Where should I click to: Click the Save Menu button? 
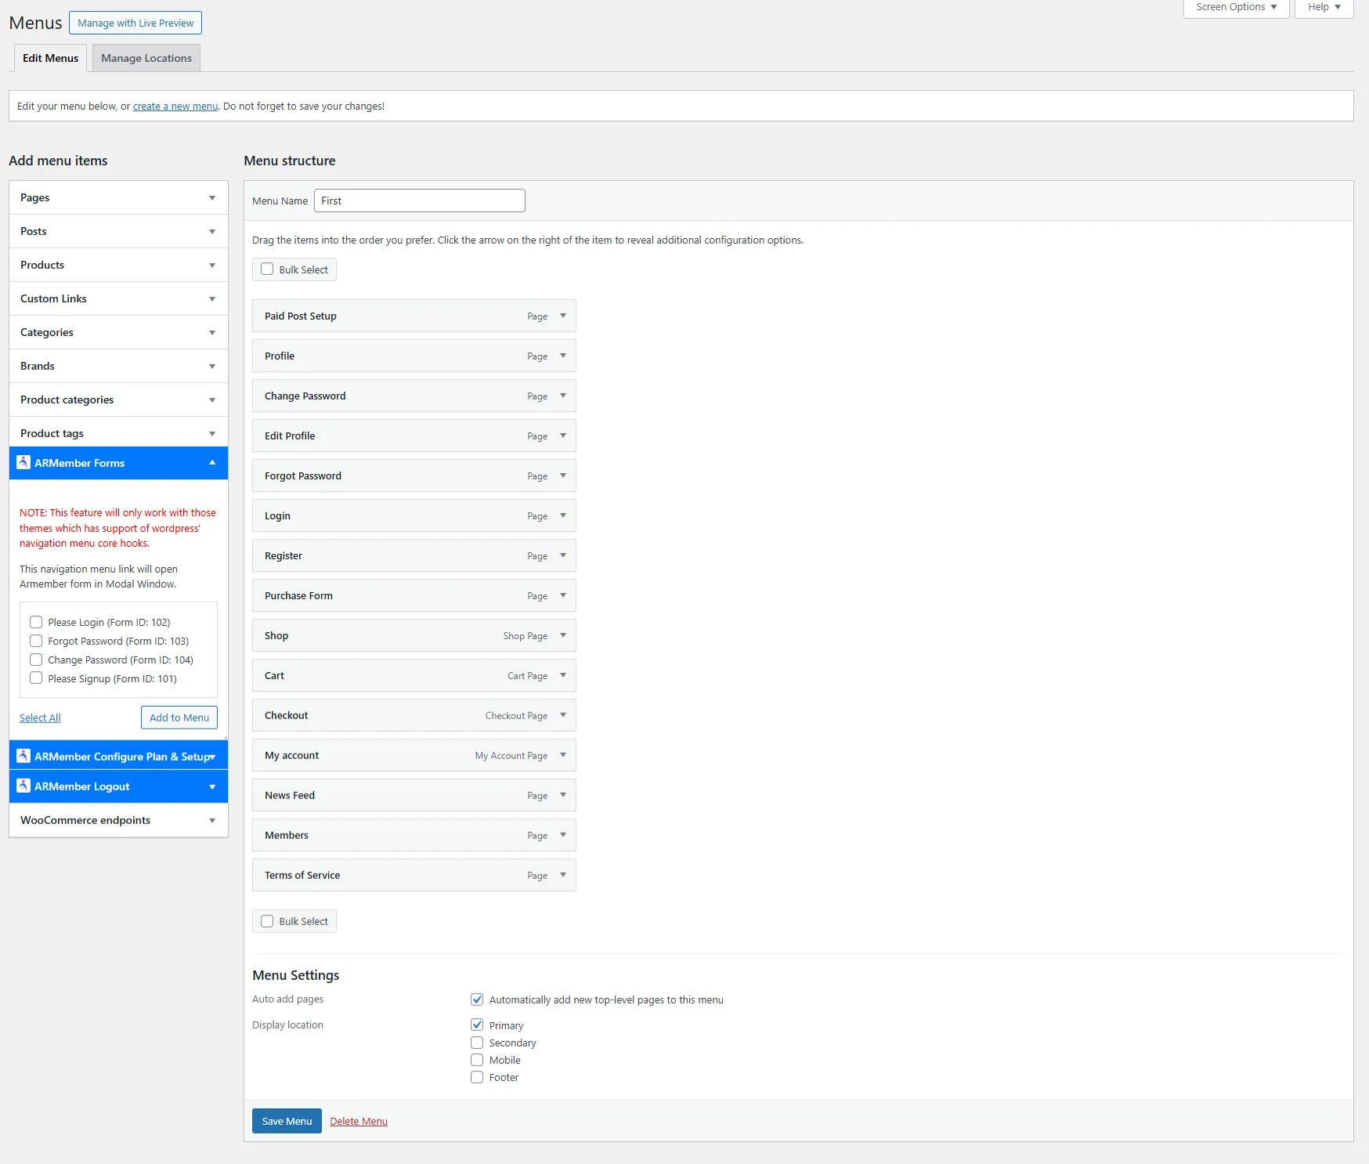[286, 1120]
